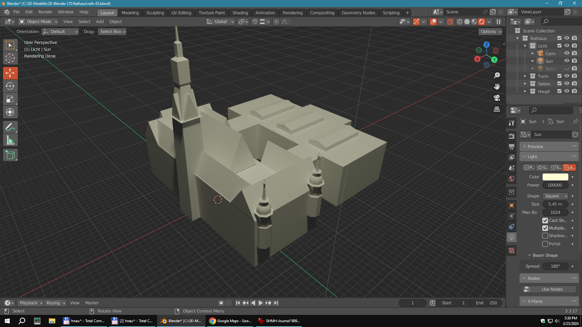Image resolution: width=582 pixels, height=327 pixels.
Task: Uncheck the Multiple Importance checkbox
Action: point(545,228)
